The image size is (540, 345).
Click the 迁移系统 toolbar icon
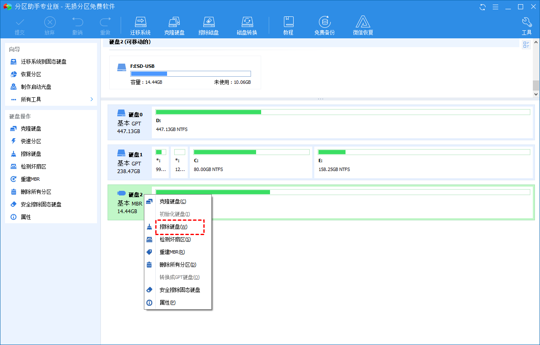140,26
